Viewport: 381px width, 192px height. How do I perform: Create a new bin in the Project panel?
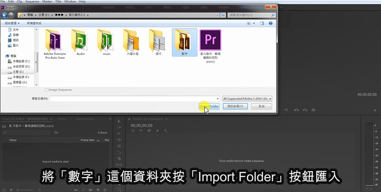[90, 190]
